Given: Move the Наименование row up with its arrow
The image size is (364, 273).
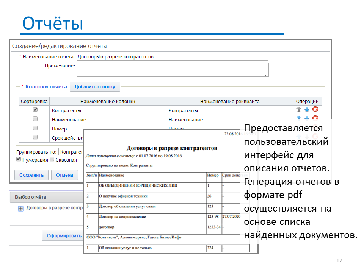Looking at the screenshot, I should click(298, 118).
